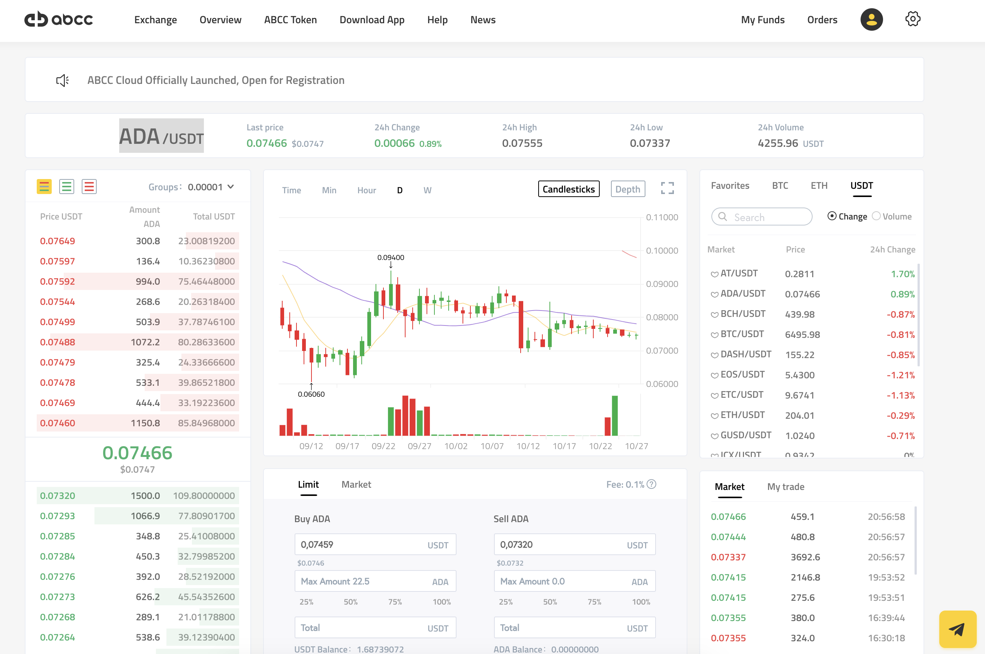
Task: Open the ETH markets tab
Action: [819, 186]
